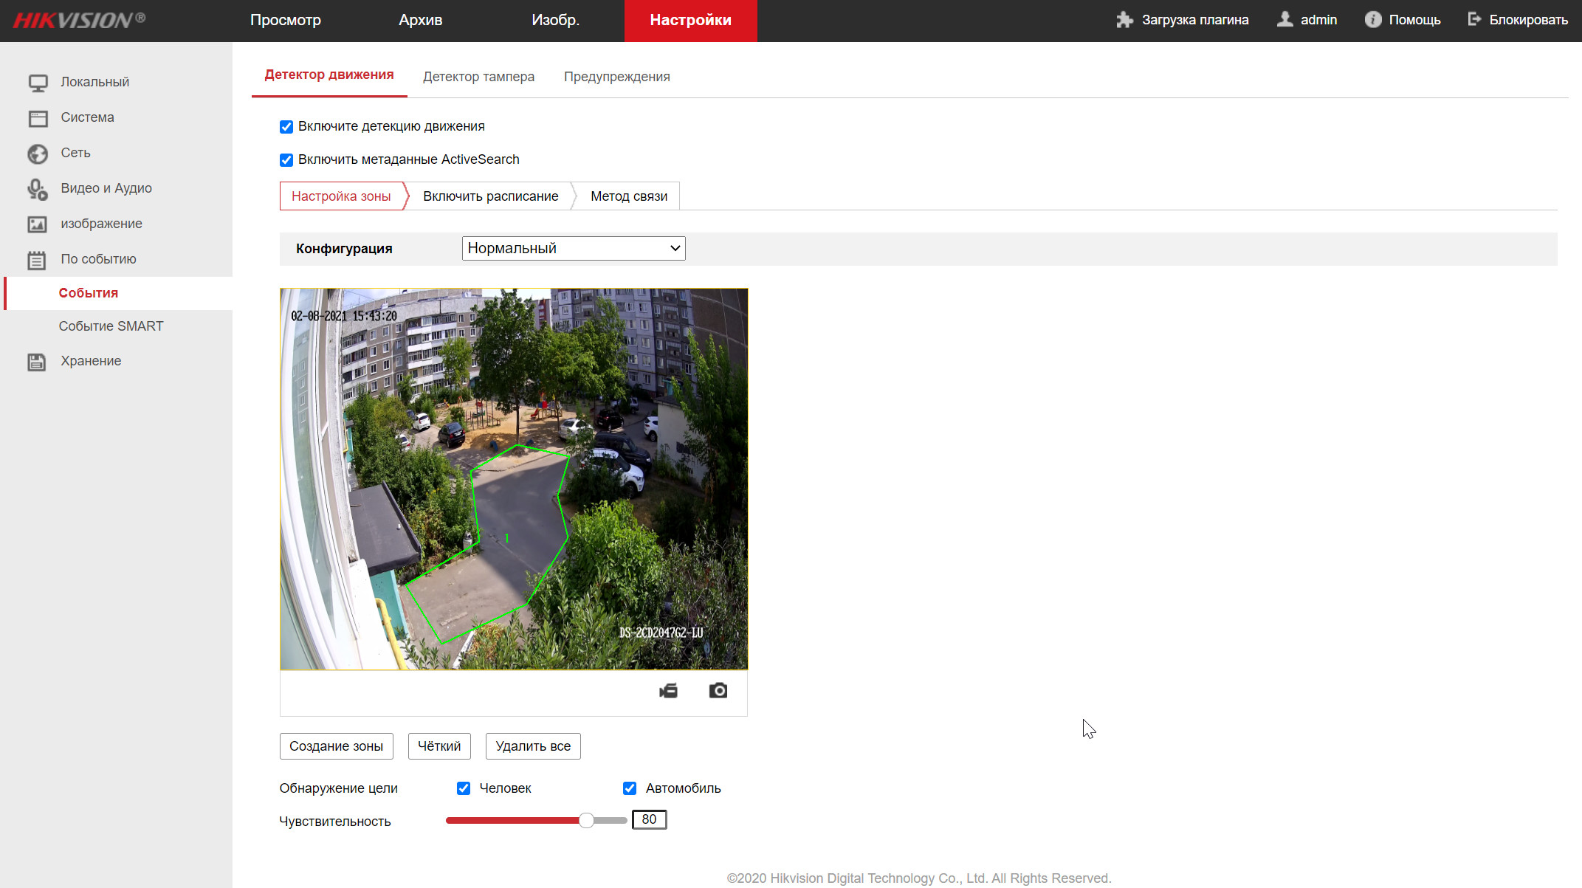
Task: Uncheck the Человек target detection box
Action: tap(464, 788)
